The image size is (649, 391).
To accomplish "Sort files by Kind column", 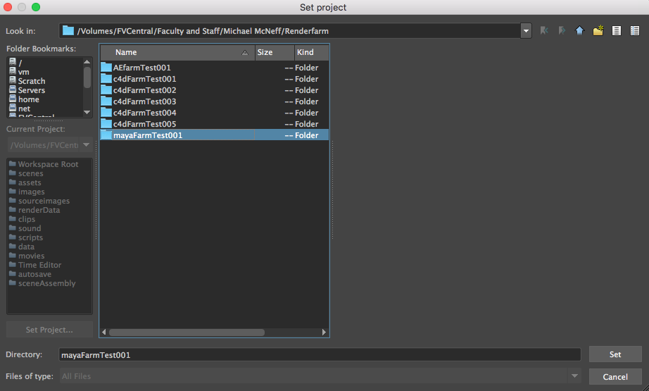I will click(x=312, y=52).
